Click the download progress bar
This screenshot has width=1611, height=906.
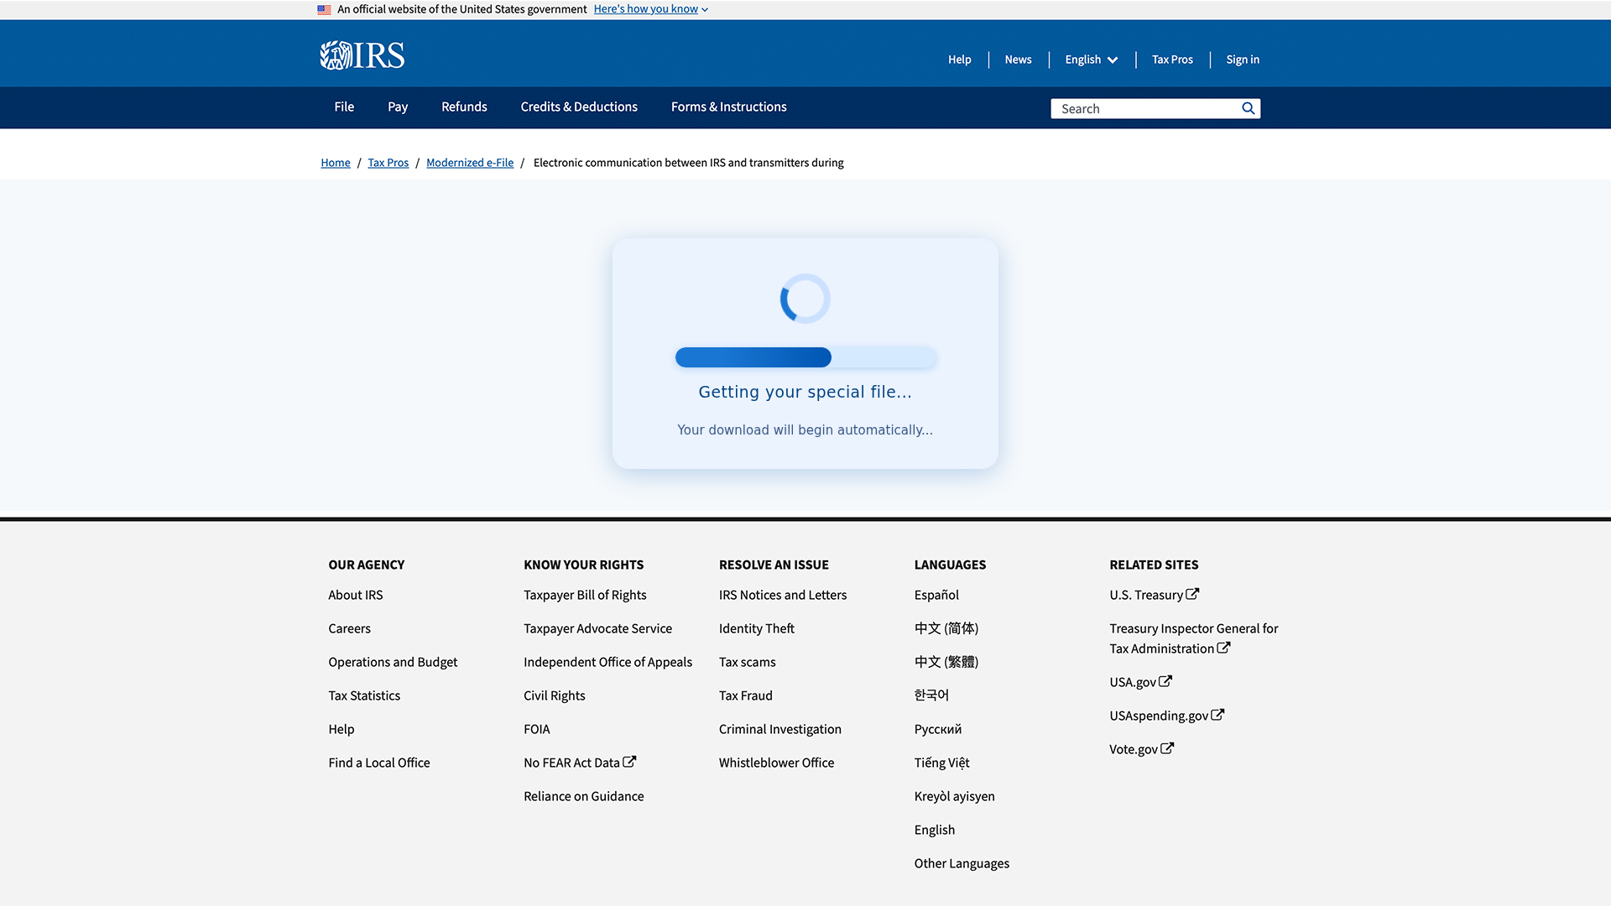pyautogui.click(x=805, y=357)
